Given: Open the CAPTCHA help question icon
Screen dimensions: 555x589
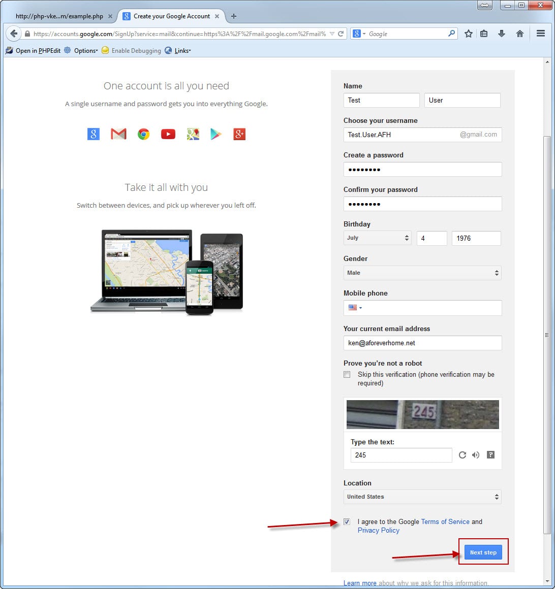Looking at the screenshot, I should (x=490, y=455).
